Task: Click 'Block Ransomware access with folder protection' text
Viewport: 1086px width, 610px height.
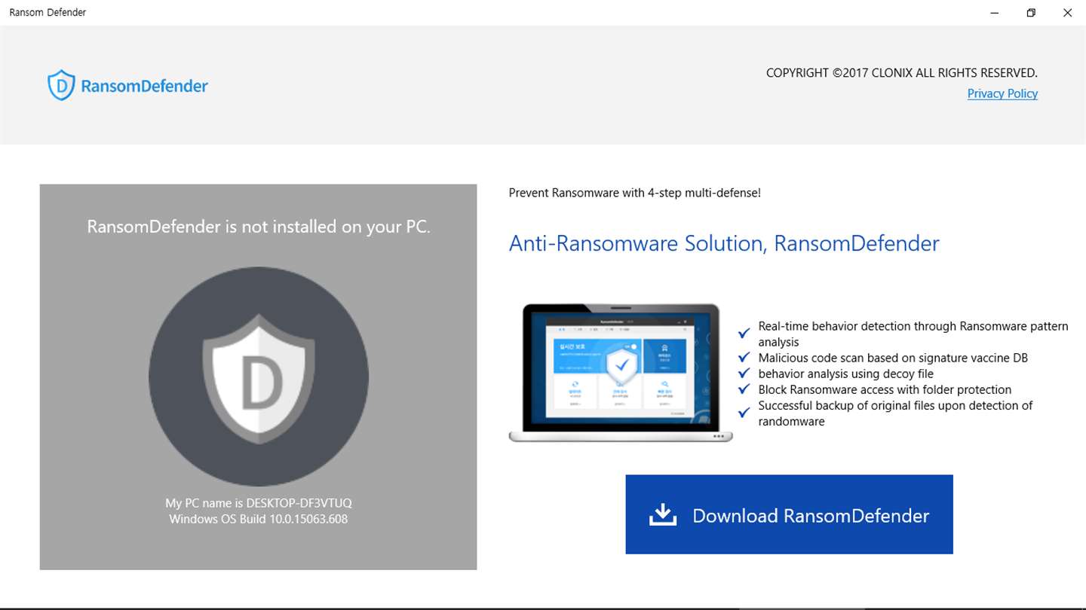Action: [885, 389]
